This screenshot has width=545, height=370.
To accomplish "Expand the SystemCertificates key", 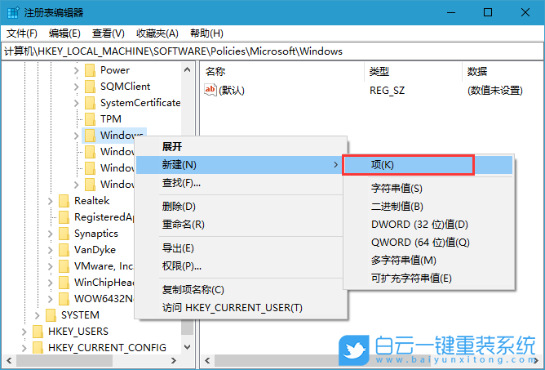I will [77, 103].
